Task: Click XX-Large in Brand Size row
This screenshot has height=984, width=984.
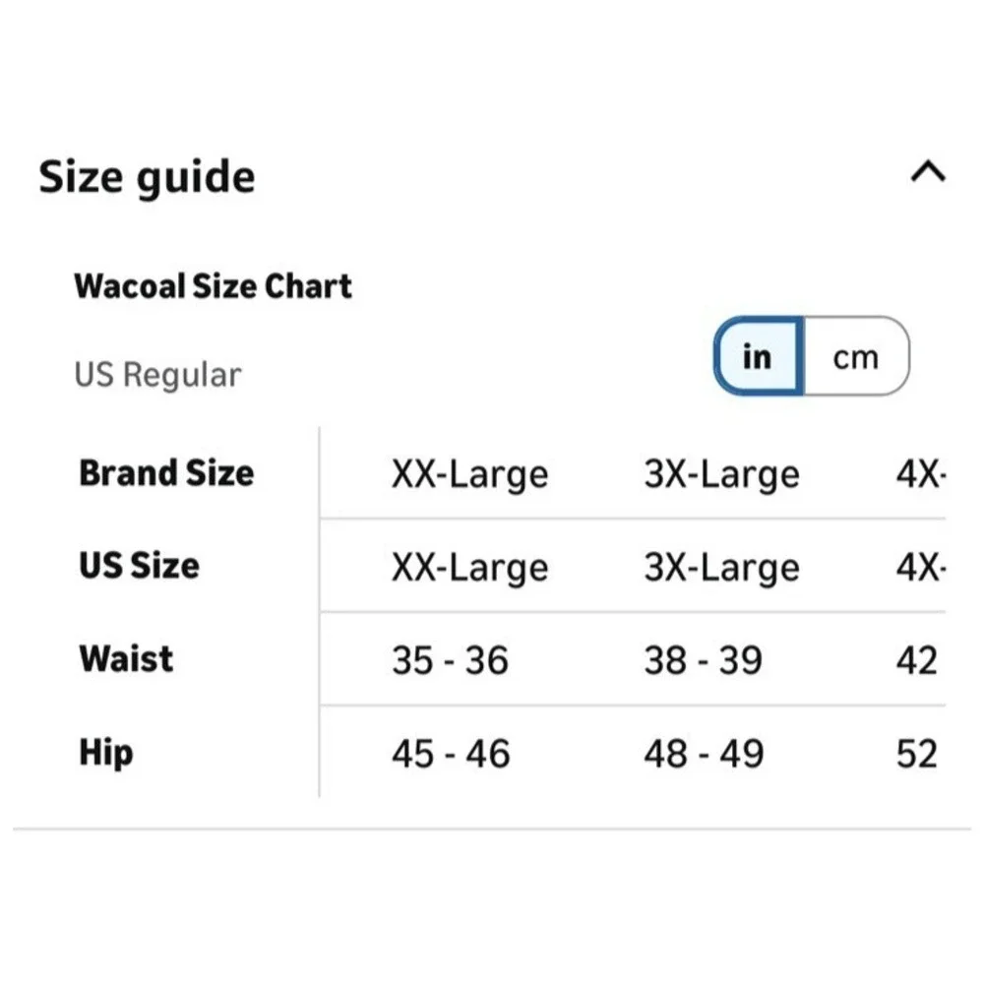Action: [x=470, y=474]
